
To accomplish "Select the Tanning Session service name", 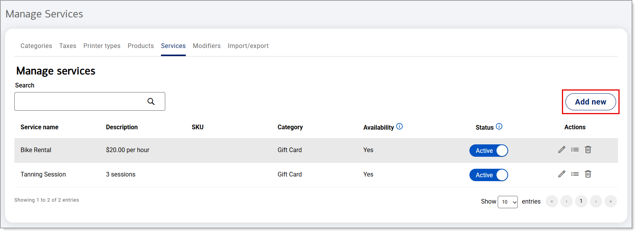I will click(43, 174).
